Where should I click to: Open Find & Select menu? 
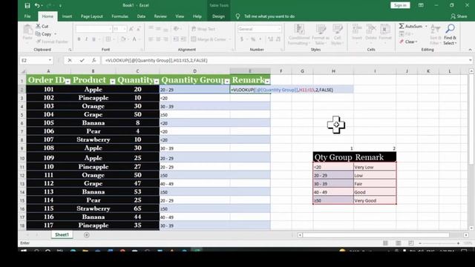(x=451, y=34)
